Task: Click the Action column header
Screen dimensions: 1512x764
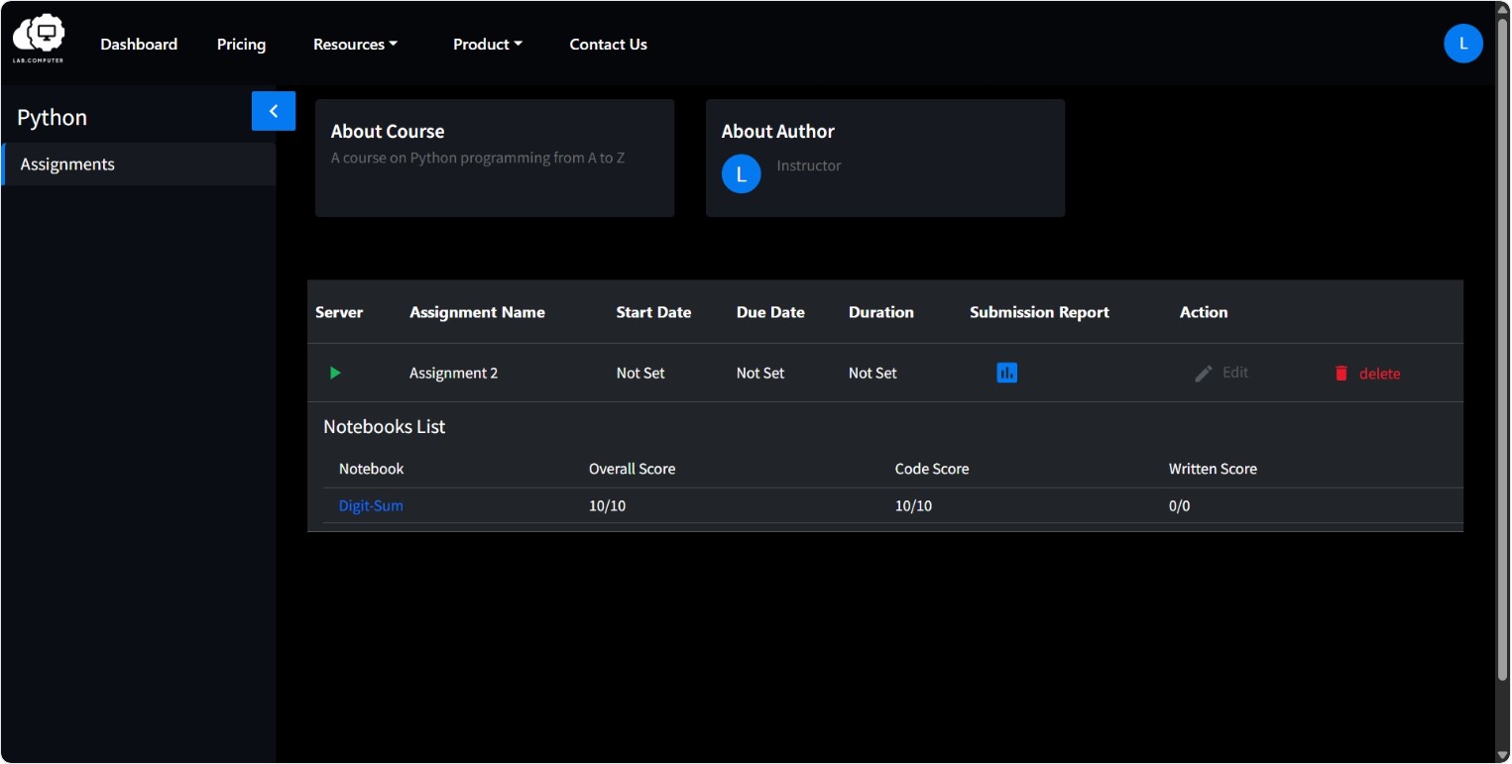Action: click(x=1204, y=312)
